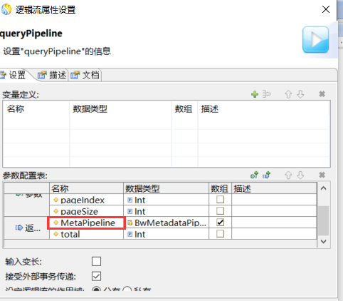
Task: Click 数组 column header in parameter table
Action: [x=220, y=188]
